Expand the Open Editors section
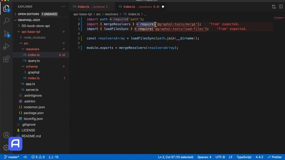Screen dimensions: 285x160 (28, 14)
